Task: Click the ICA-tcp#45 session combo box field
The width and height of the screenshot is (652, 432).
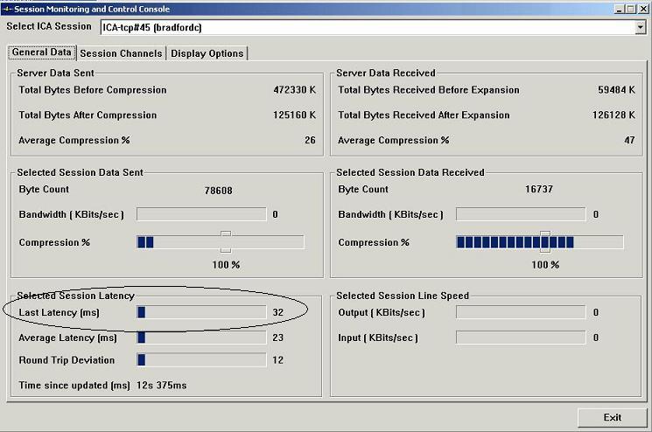Action: tap(368, 28)
